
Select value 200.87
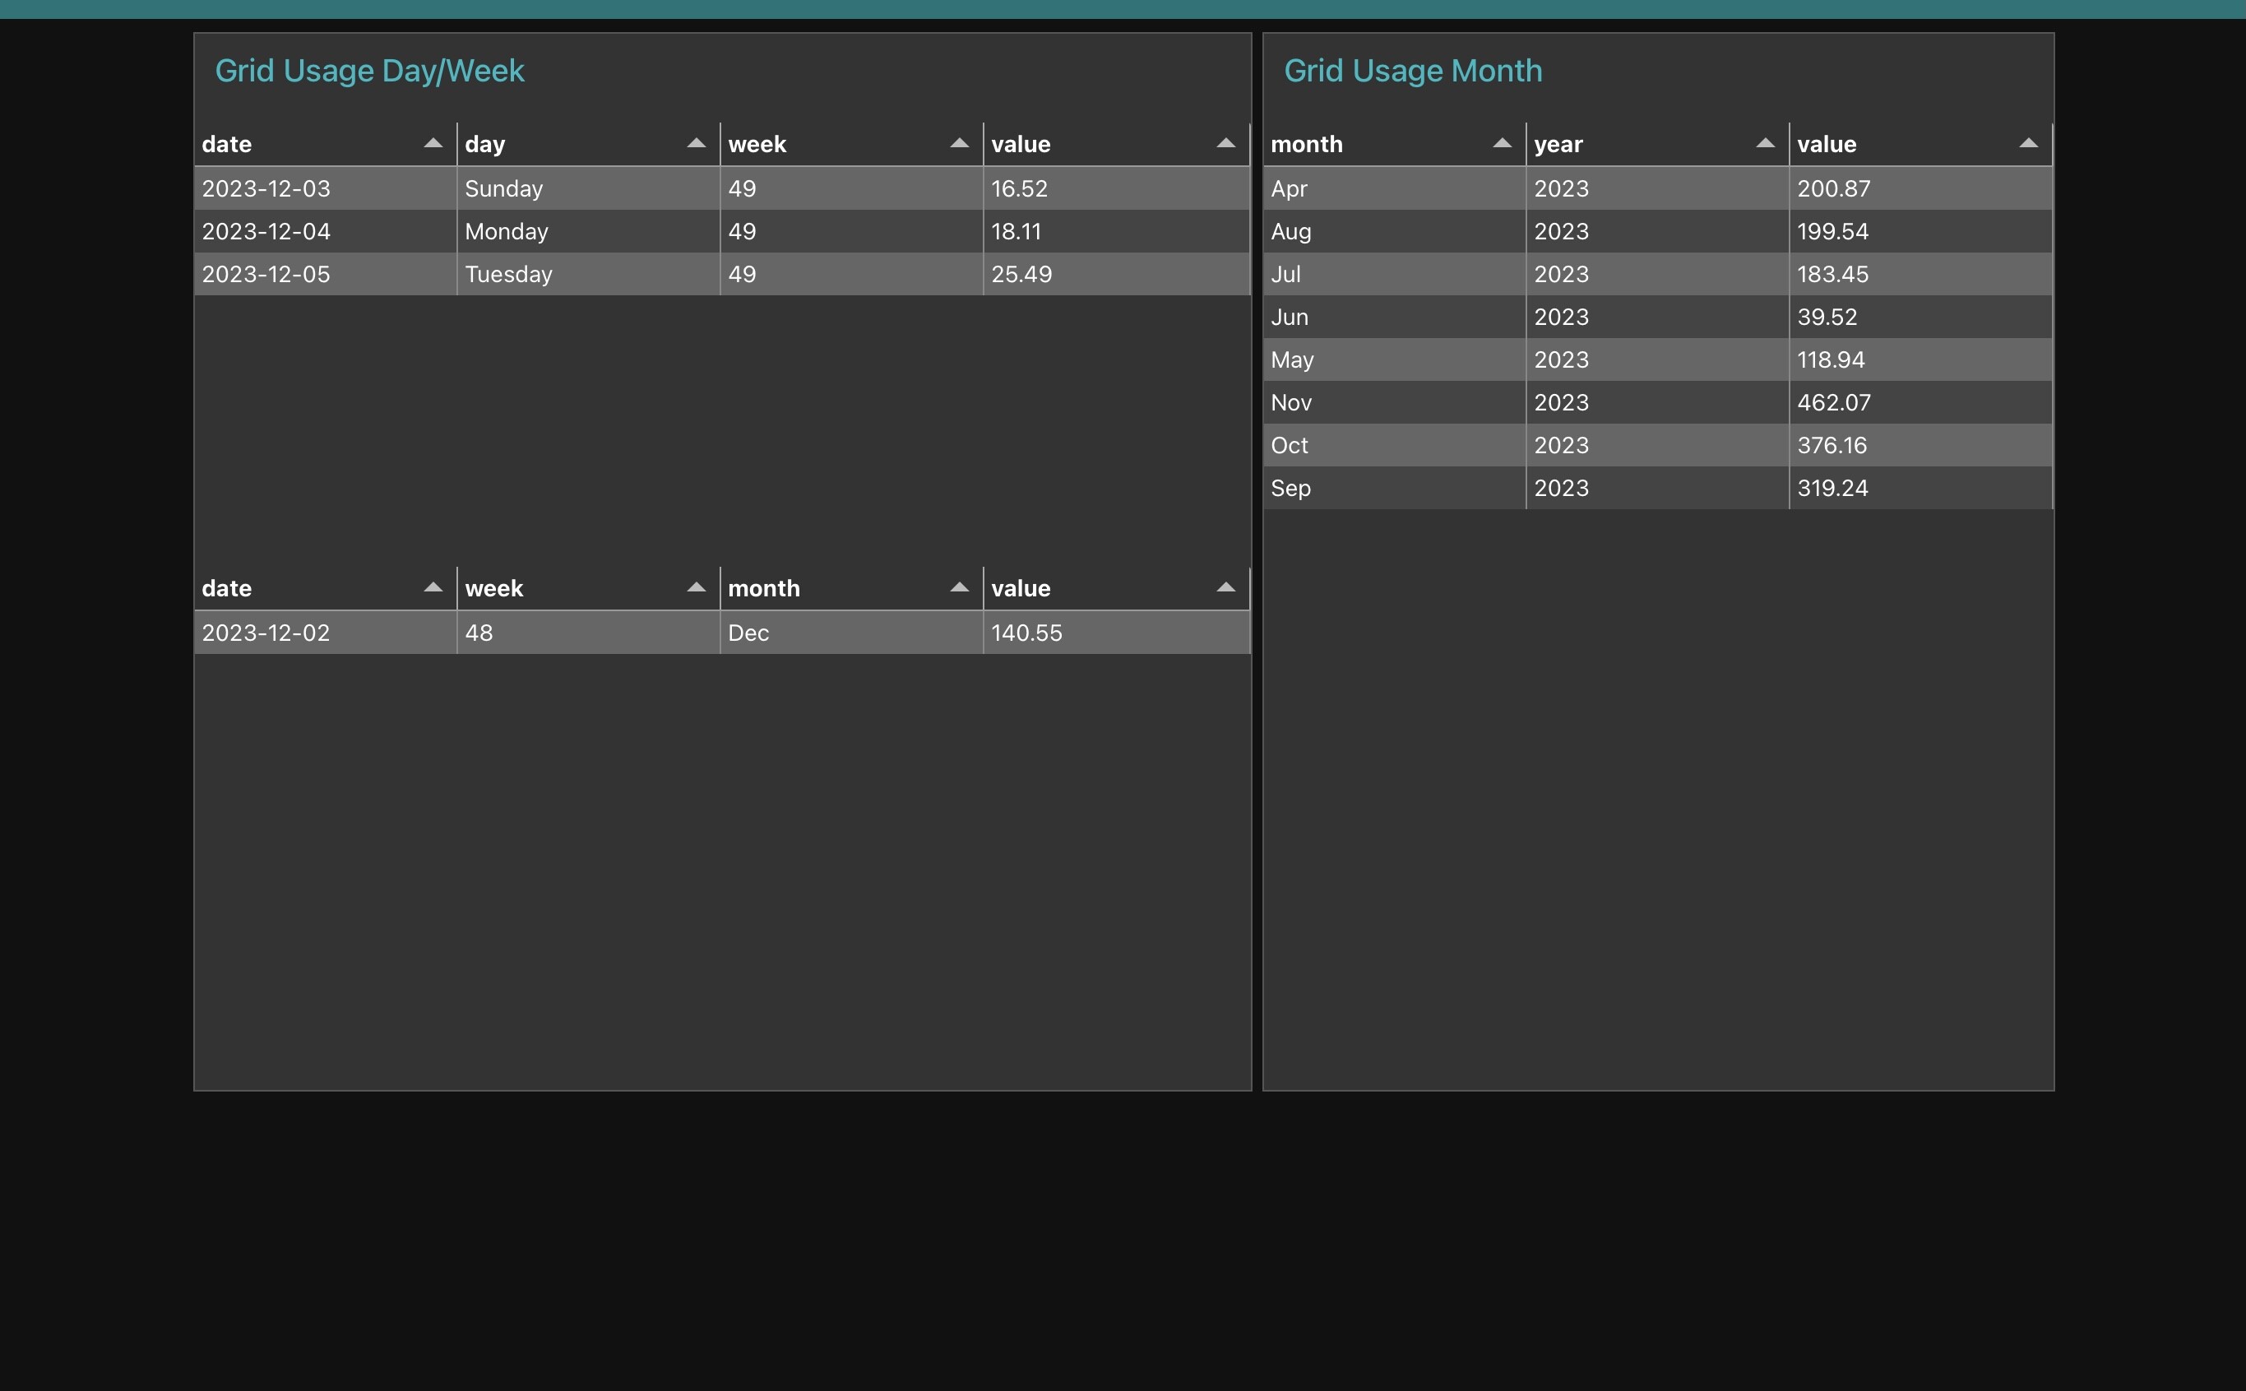(x=1920, y=188)
